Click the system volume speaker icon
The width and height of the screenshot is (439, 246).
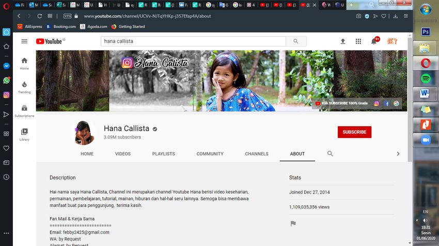point(425,220)
